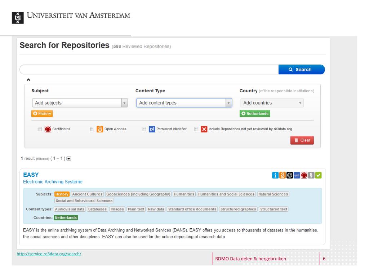The width and height of the screenshot is (369, 277).
Task: Click the grey paragraph policy icon on EASY
Action: pyautogui.click(x=311, y=175)
